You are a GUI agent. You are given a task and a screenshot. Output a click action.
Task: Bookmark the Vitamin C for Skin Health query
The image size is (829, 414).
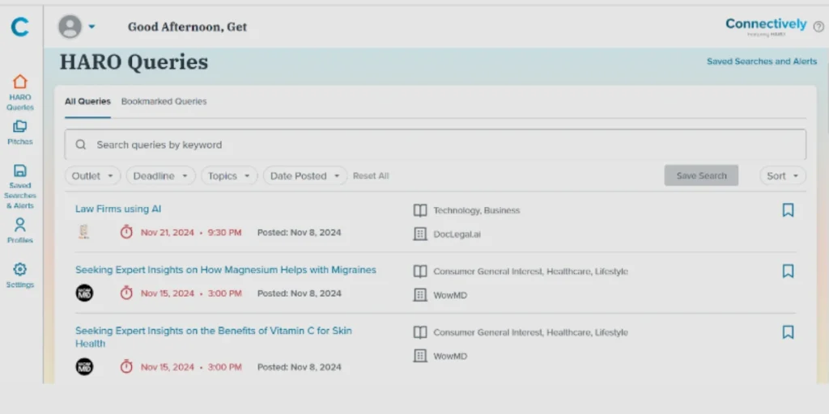click(x=788, y=332)
